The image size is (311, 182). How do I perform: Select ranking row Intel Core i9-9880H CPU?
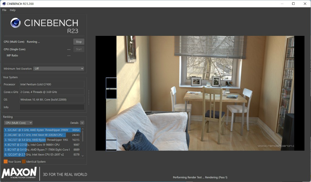[x=42, y=145]
